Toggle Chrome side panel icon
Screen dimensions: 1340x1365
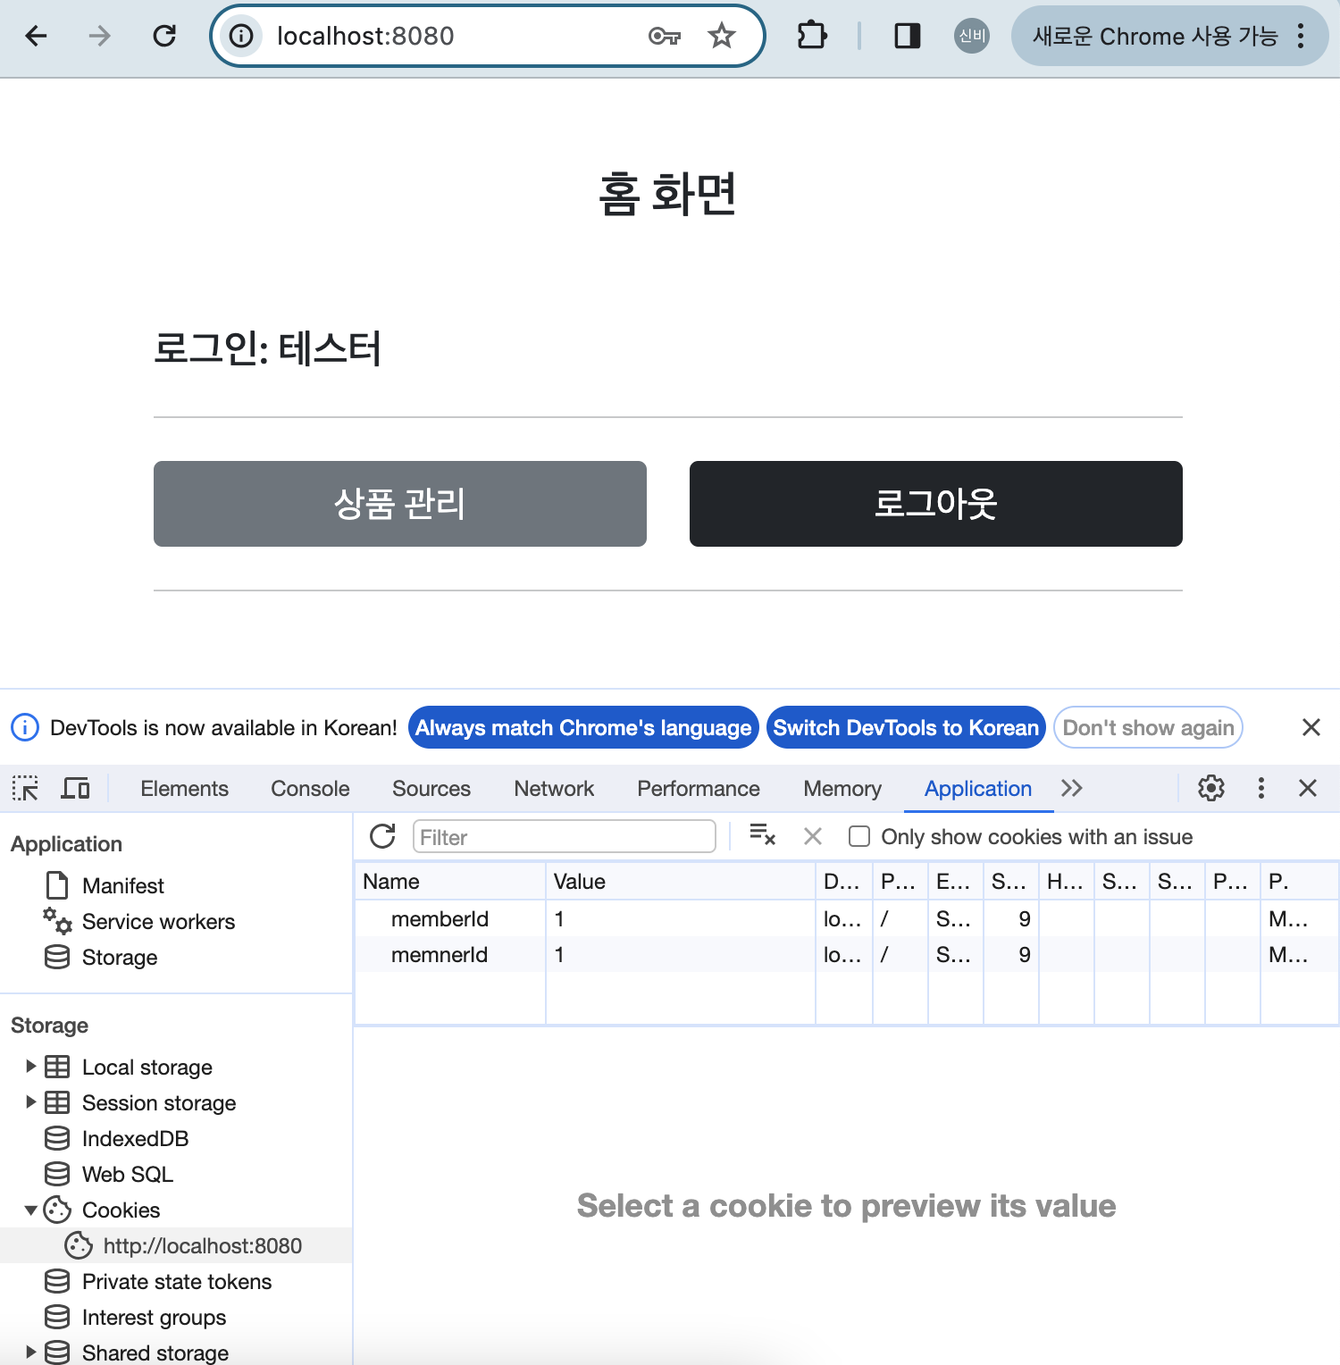(x=908, y=36)
